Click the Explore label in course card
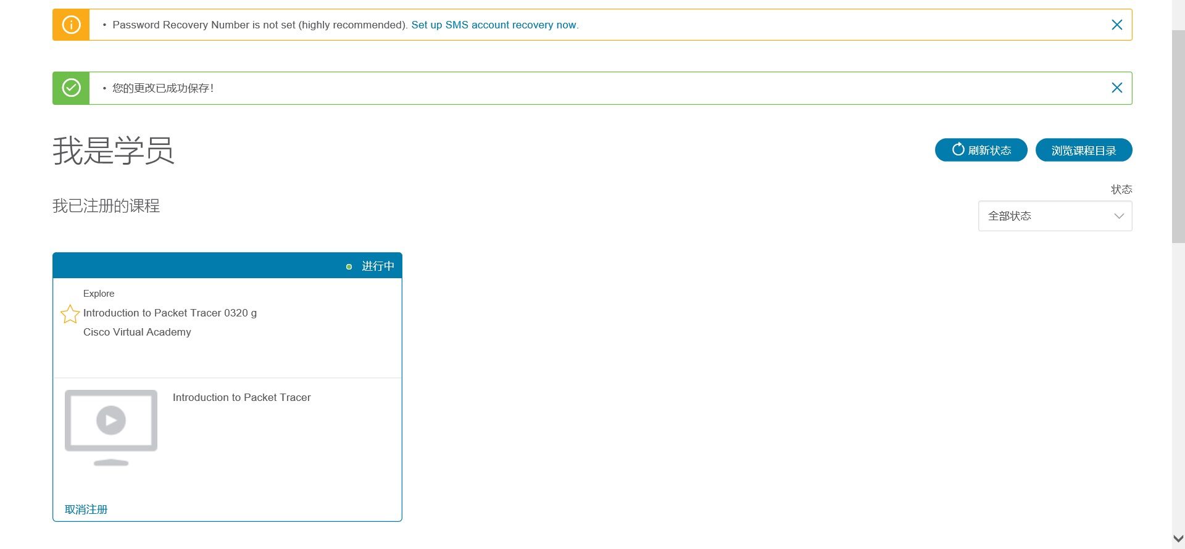This screenshot has height=549, width=1185. [x=99, y=294]
